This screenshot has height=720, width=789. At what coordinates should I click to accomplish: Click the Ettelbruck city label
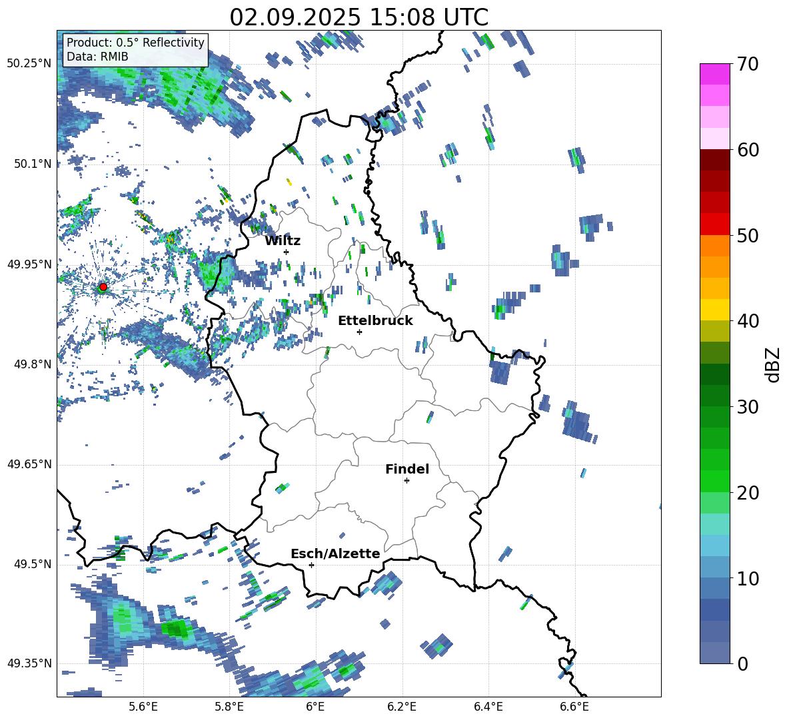375,321
